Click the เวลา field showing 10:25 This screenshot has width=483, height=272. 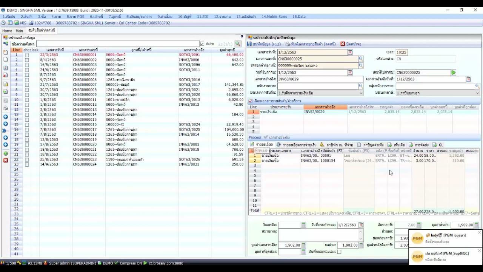click(x=401, y=52)
